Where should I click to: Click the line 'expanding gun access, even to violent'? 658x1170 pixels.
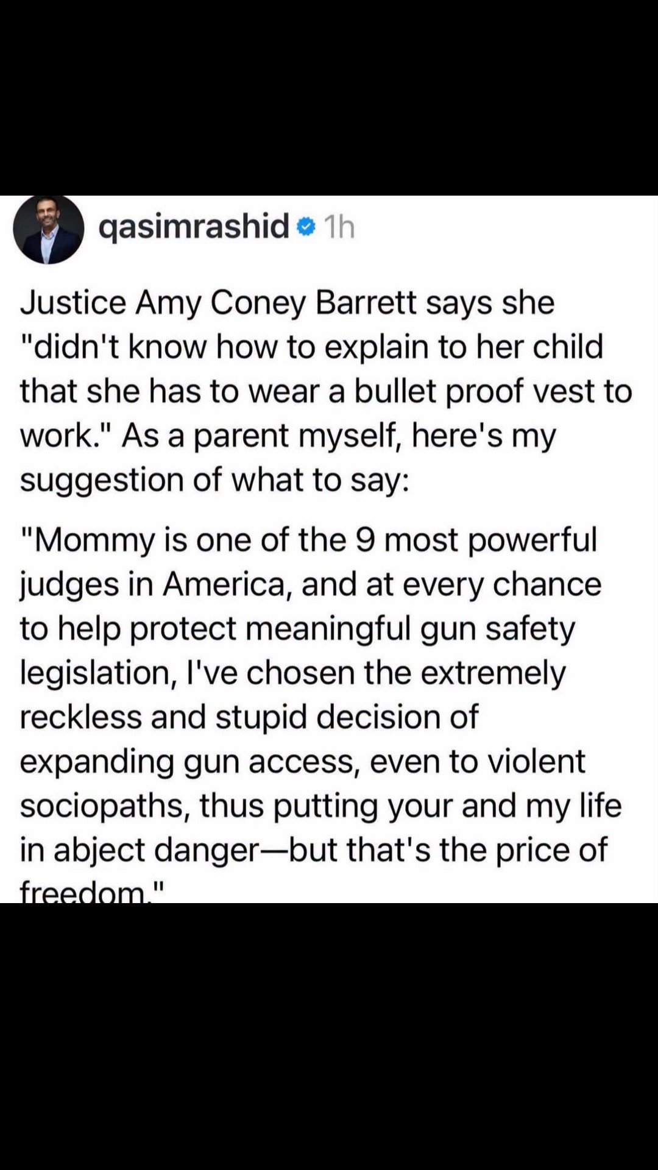click(303, 761)
